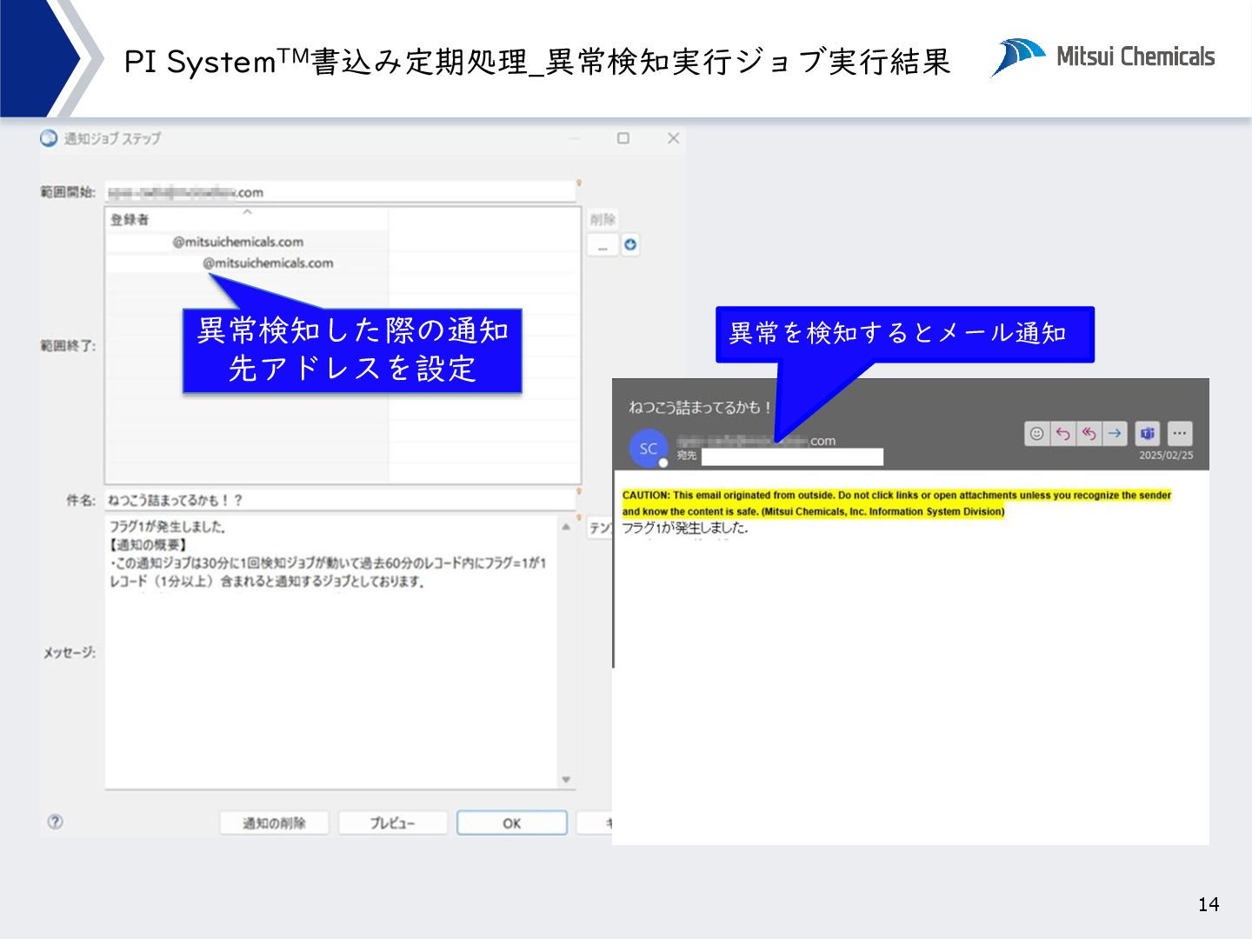Screen dimensions: 1252x939
Task: Click the yellow CAUTION banner text in the email
Action: coord(896,503)
